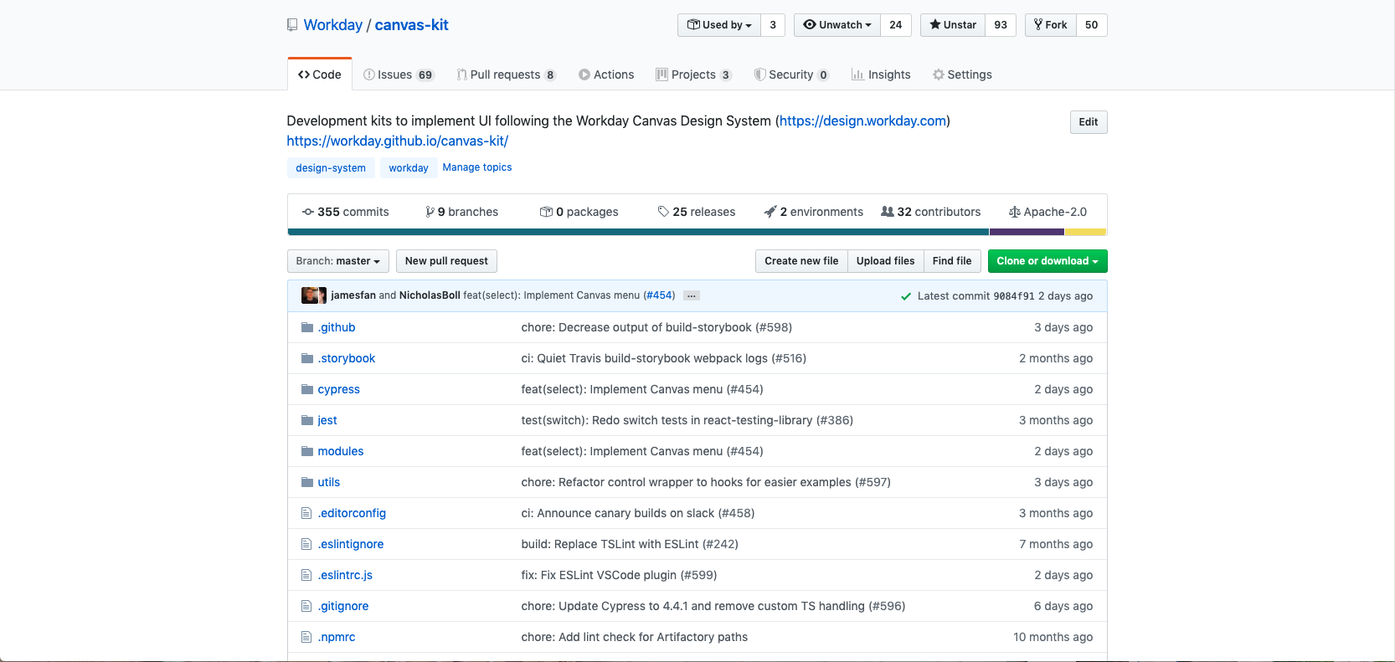The height and width of the screenshot is (662, 1395).
Task: Open Branch: master selector
Action: click(x=338, y=261)
